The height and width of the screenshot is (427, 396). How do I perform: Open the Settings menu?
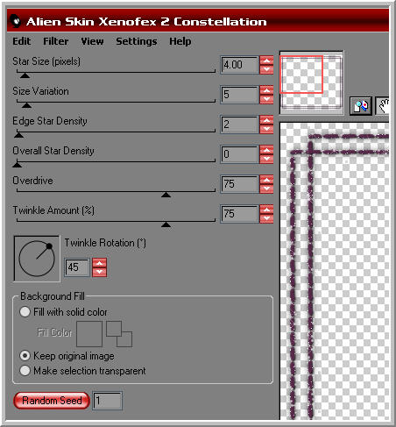click(137, 41)
